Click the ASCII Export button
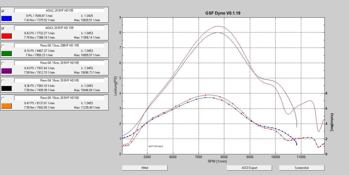This screenshot has width=349, height=175. click(x=249, y=168)
